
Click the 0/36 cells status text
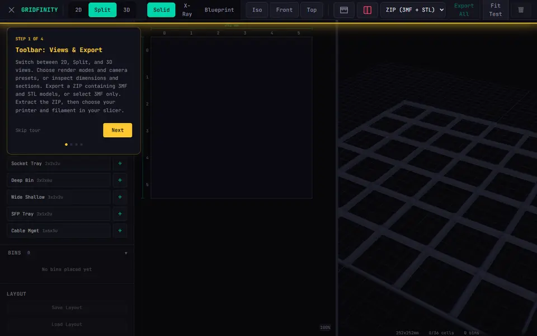[441, 333]
